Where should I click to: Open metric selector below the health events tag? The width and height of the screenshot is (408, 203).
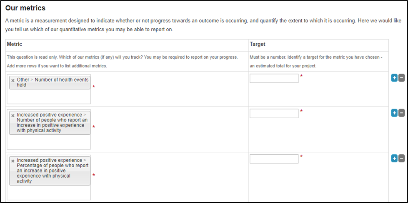(x=49, y=97)
